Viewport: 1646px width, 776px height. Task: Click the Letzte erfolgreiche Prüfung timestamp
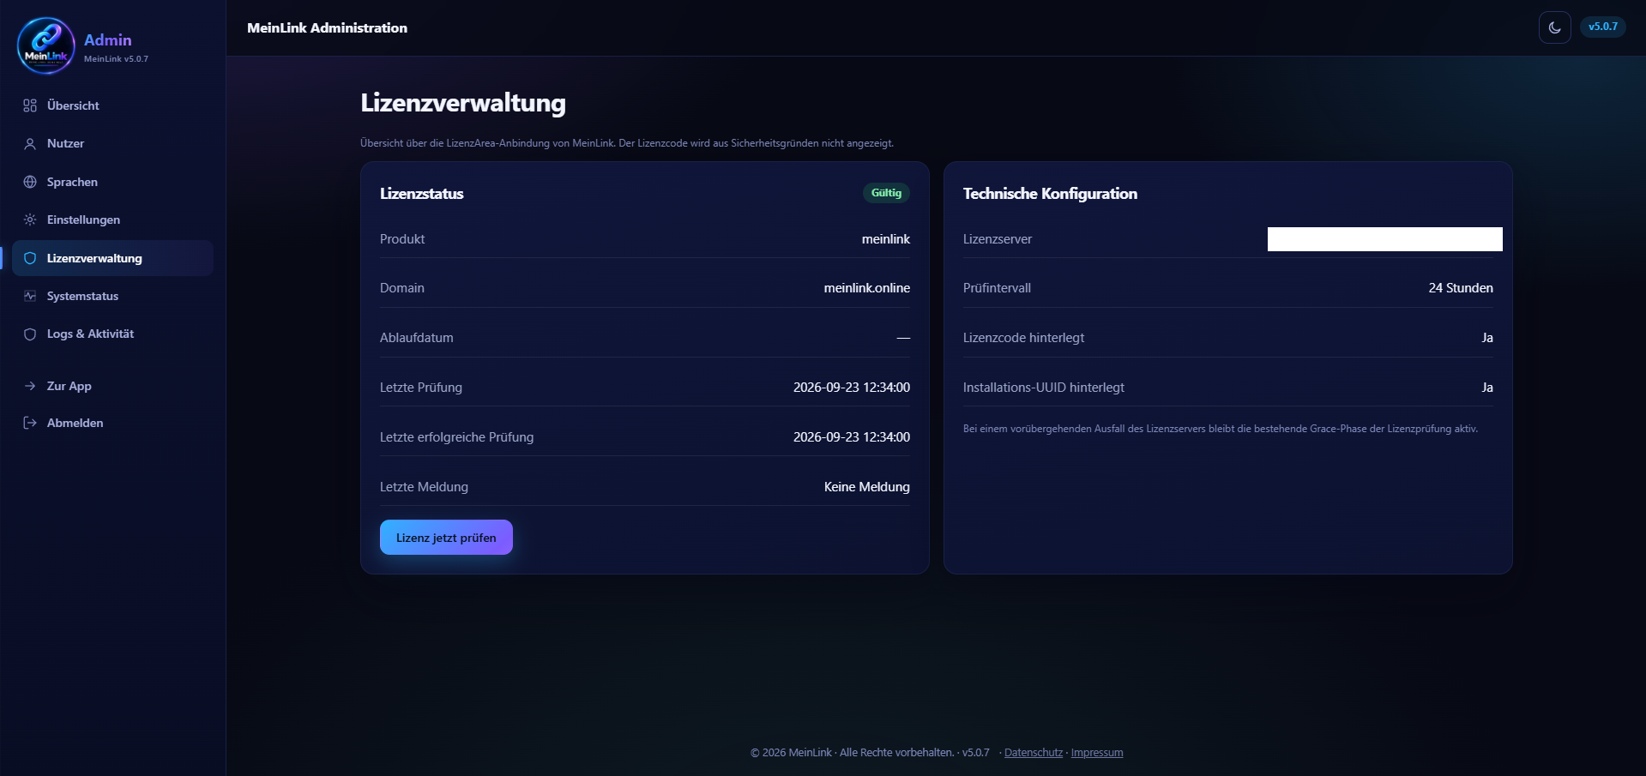[851, 437]
